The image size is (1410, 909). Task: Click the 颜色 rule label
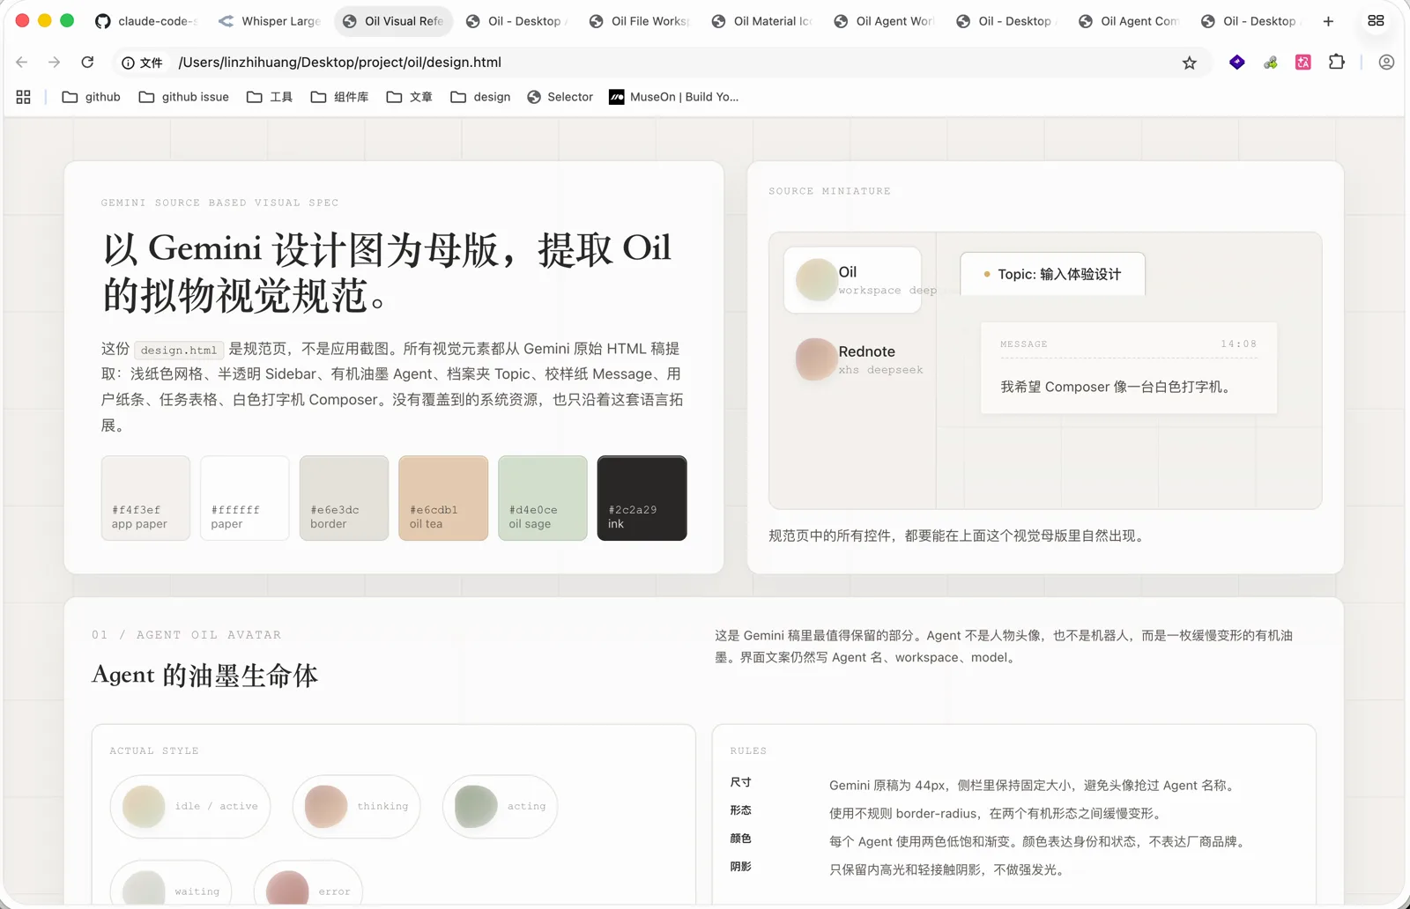click(740, 839)
